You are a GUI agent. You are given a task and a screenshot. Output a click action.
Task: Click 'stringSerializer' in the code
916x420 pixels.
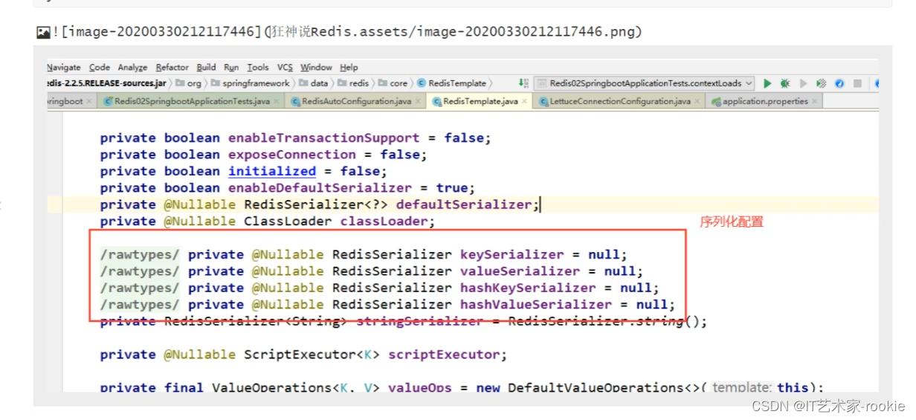(x=420, y=321)
